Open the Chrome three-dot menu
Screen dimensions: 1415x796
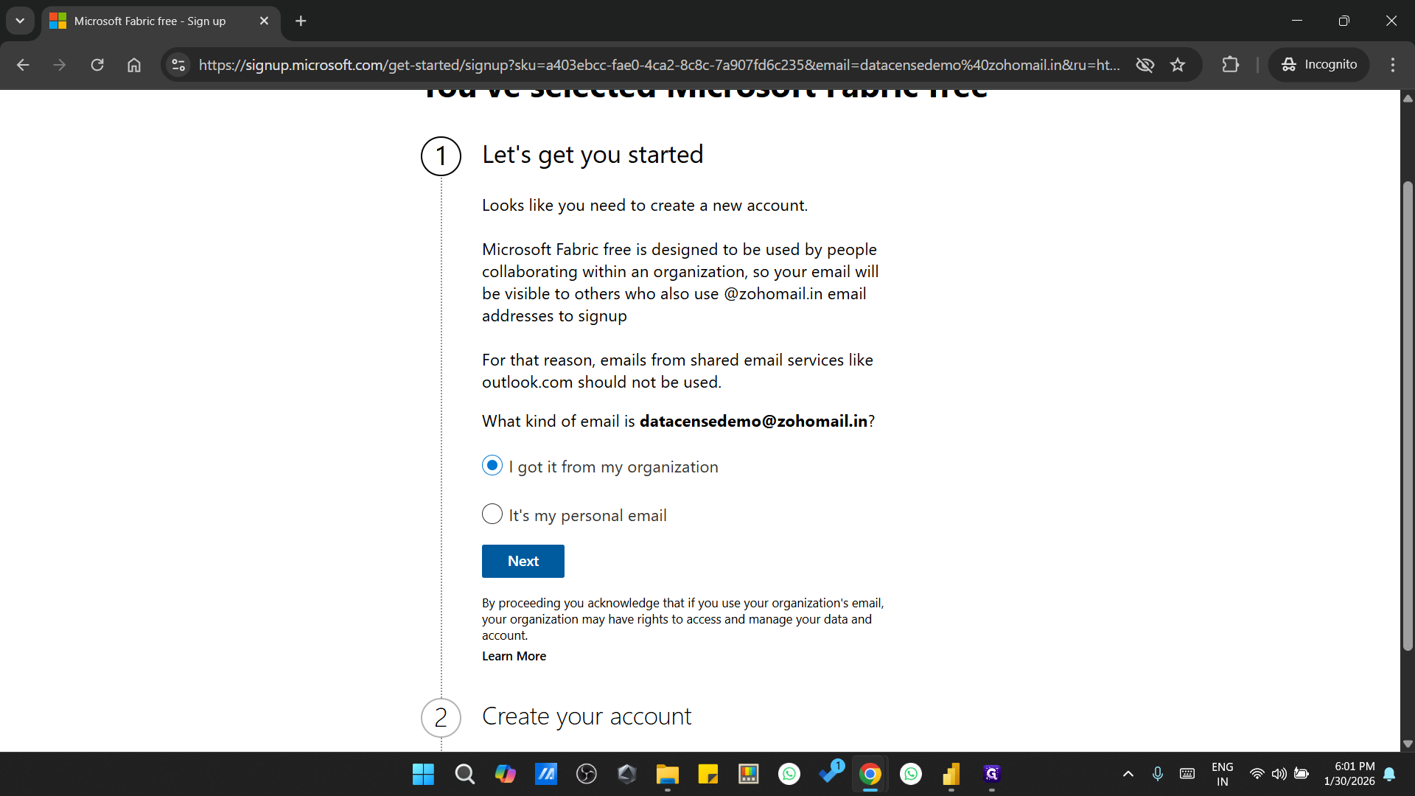(x=1392, y=65)
